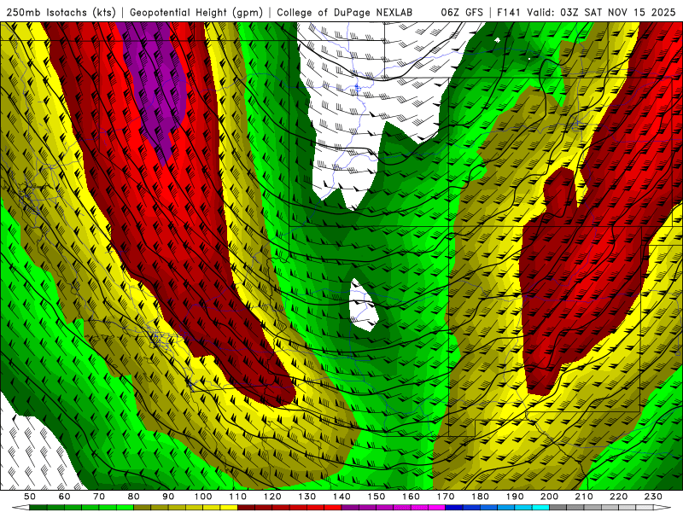Select the magenta swatch just left of 170
The width and height of the screenshot is (683, 512).
(437, 507)
